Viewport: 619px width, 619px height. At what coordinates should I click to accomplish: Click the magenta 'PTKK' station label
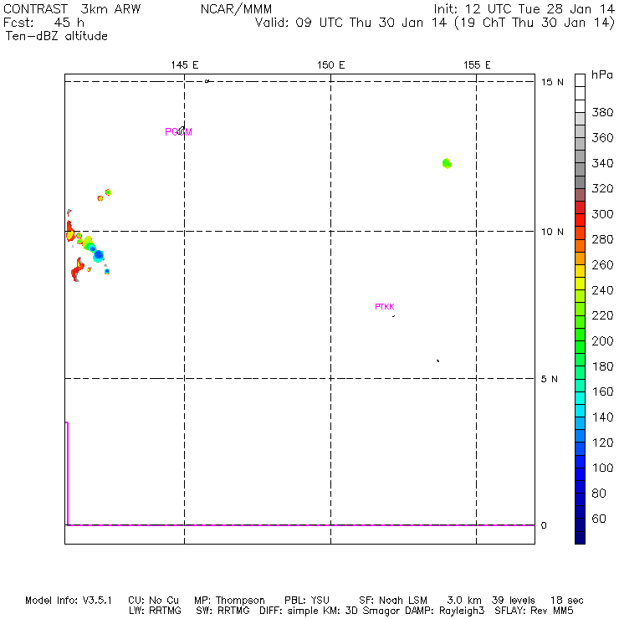click(x=385, y=307)
